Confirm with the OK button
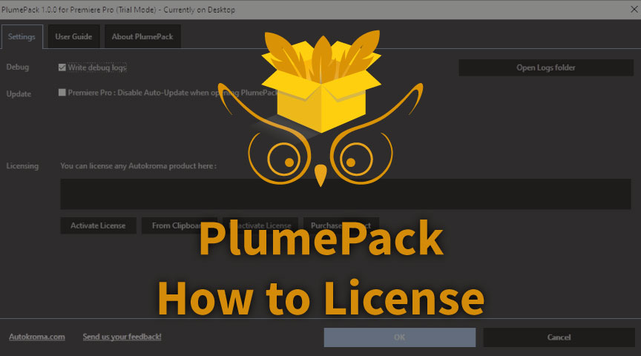This screenshot has height=356, width=641. [399, 337]
